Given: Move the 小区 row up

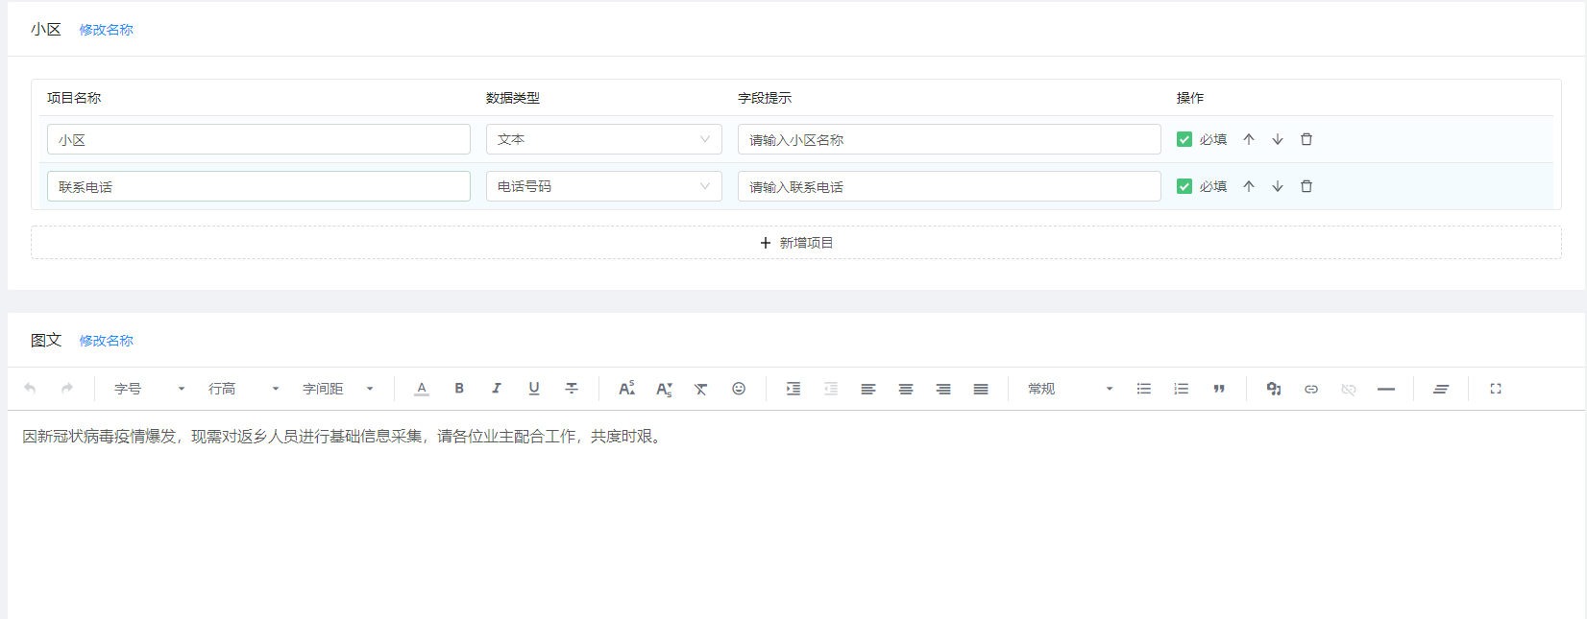Looking at the screenshot, I should [x=1249, y=139].
